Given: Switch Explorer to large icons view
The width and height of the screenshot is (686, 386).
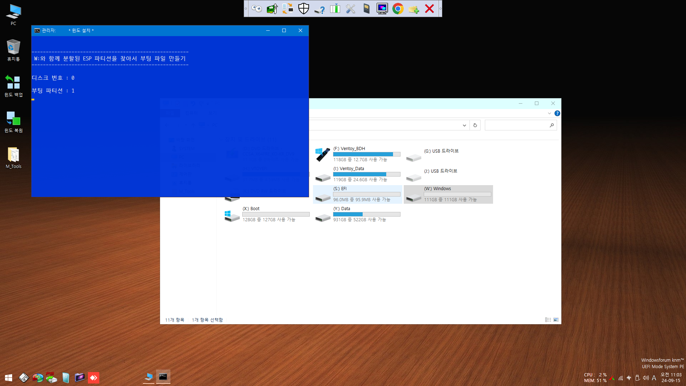Looking at the screenshot, I should click(x=556, y=320).
